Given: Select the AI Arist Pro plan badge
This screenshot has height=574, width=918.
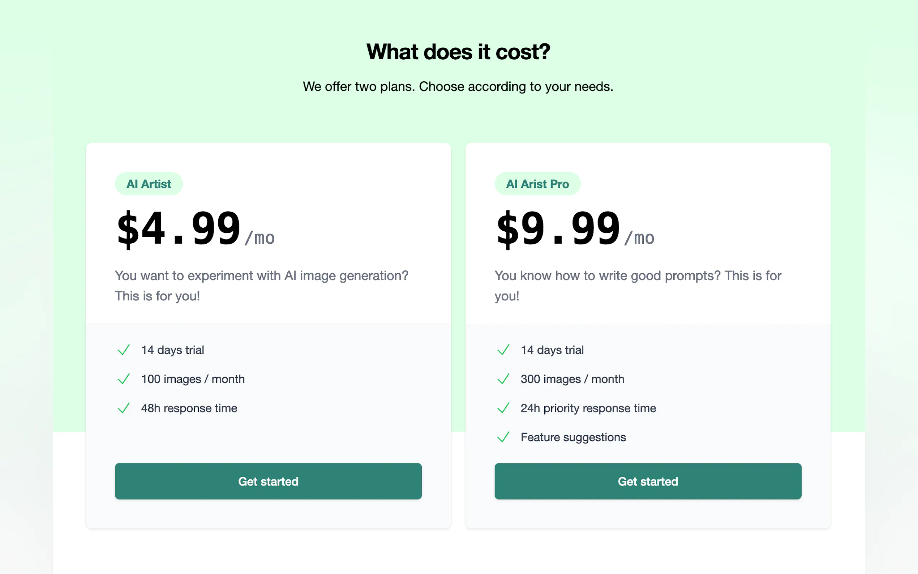Looking at the screenshot, I should [x=537, y=184].
